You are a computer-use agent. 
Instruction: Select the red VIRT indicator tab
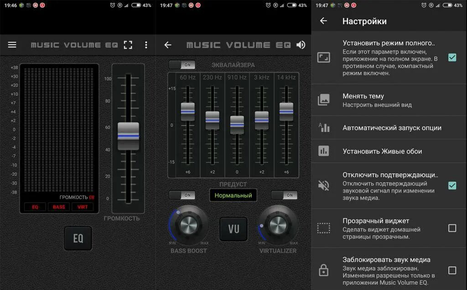[83, 207]
